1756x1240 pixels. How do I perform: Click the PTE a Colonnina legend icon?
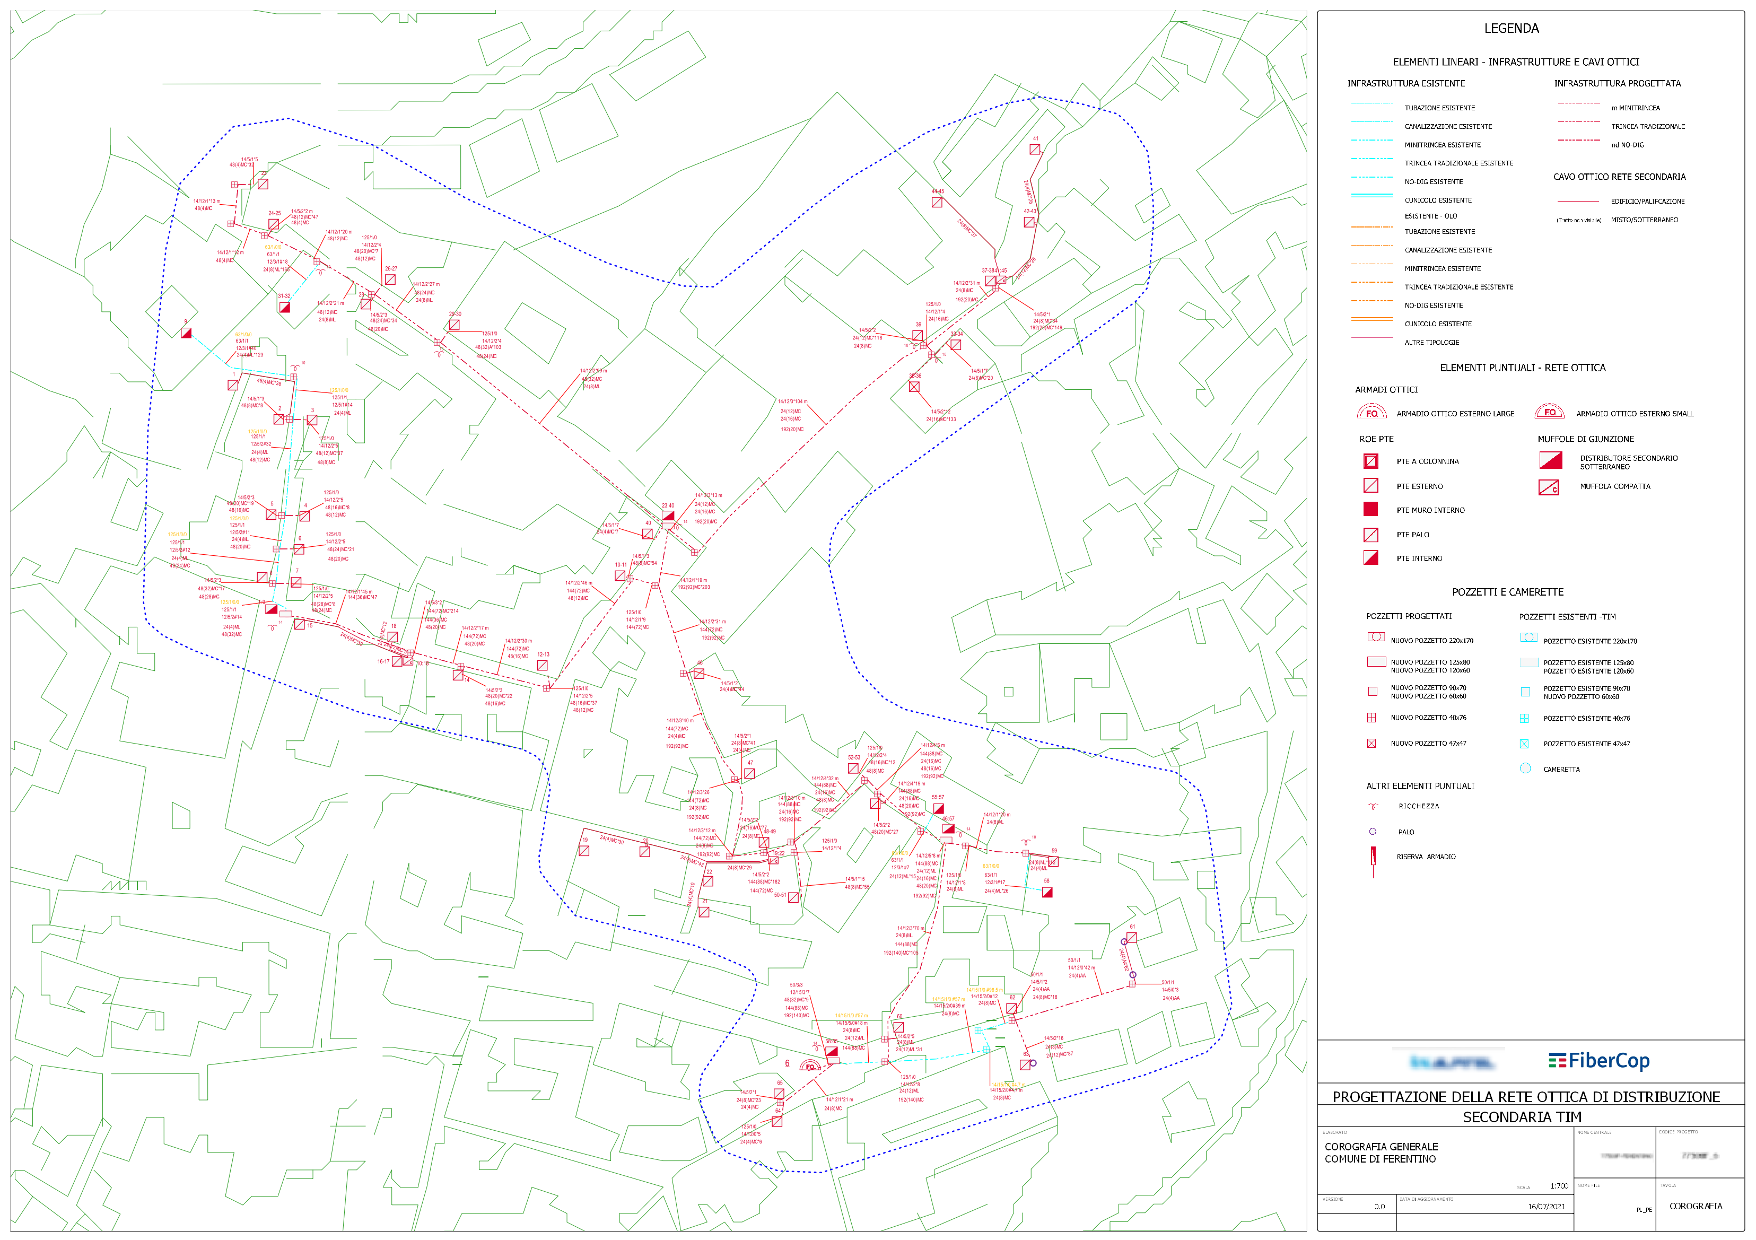[x=1370, y=461]
